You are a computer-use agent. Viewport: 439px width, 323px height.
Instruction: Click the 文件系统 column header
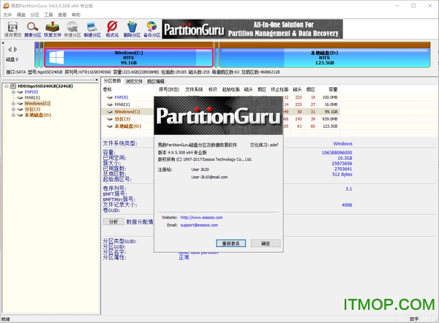[194, 89]
